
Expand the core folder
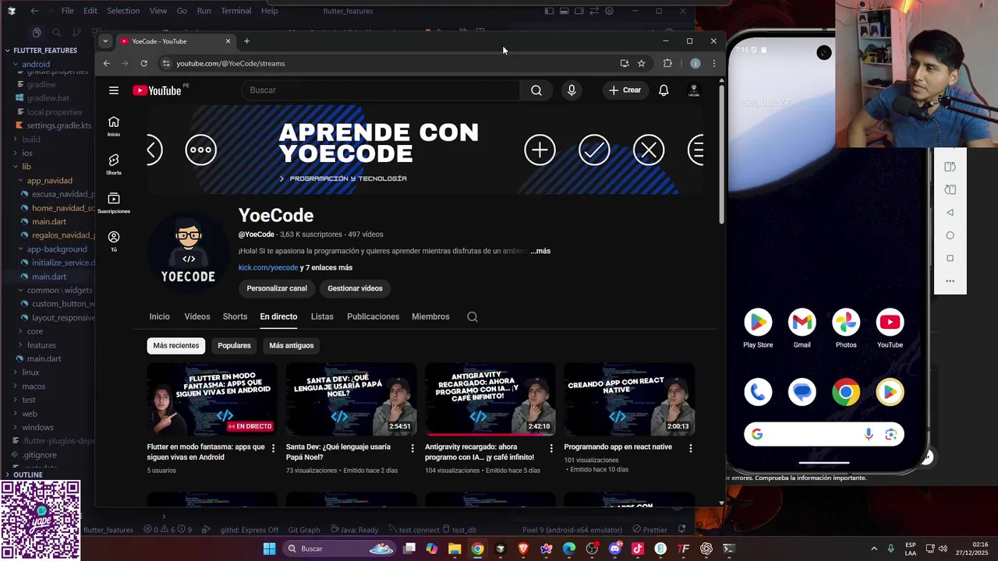[35, 331]
